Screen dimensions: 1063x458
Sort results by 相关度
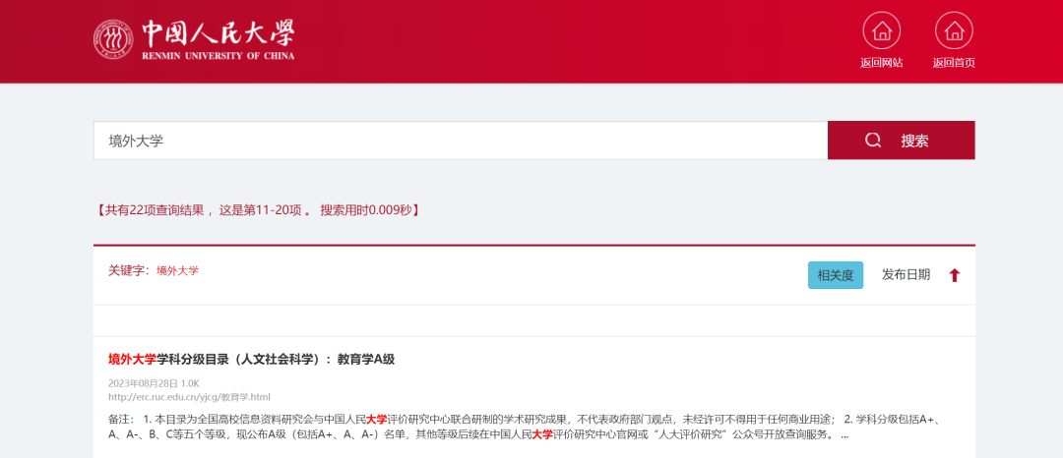836,275
